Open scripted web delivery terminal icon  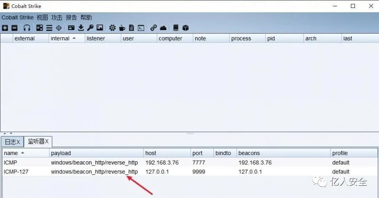point(141,28)
